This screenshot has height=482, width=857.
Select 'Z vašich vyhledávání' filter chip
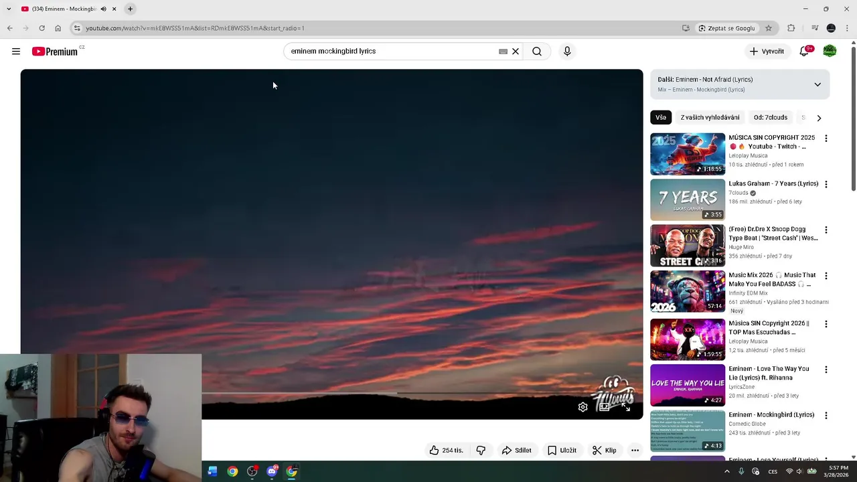710,117
